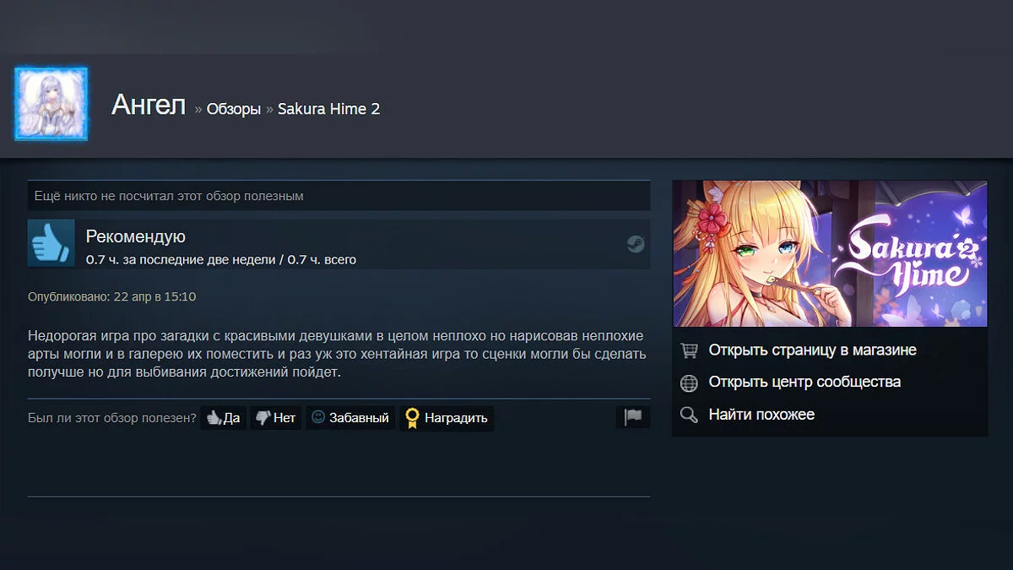
Task: Click the shopping cart icon
Action: pos(689,350)
